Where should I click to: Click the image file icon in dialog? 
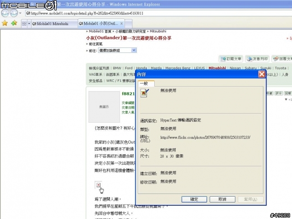[145, 93]
